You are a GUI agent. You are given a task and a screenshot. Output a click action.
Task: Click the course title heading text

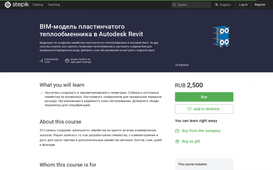click(x=91, y=30)
